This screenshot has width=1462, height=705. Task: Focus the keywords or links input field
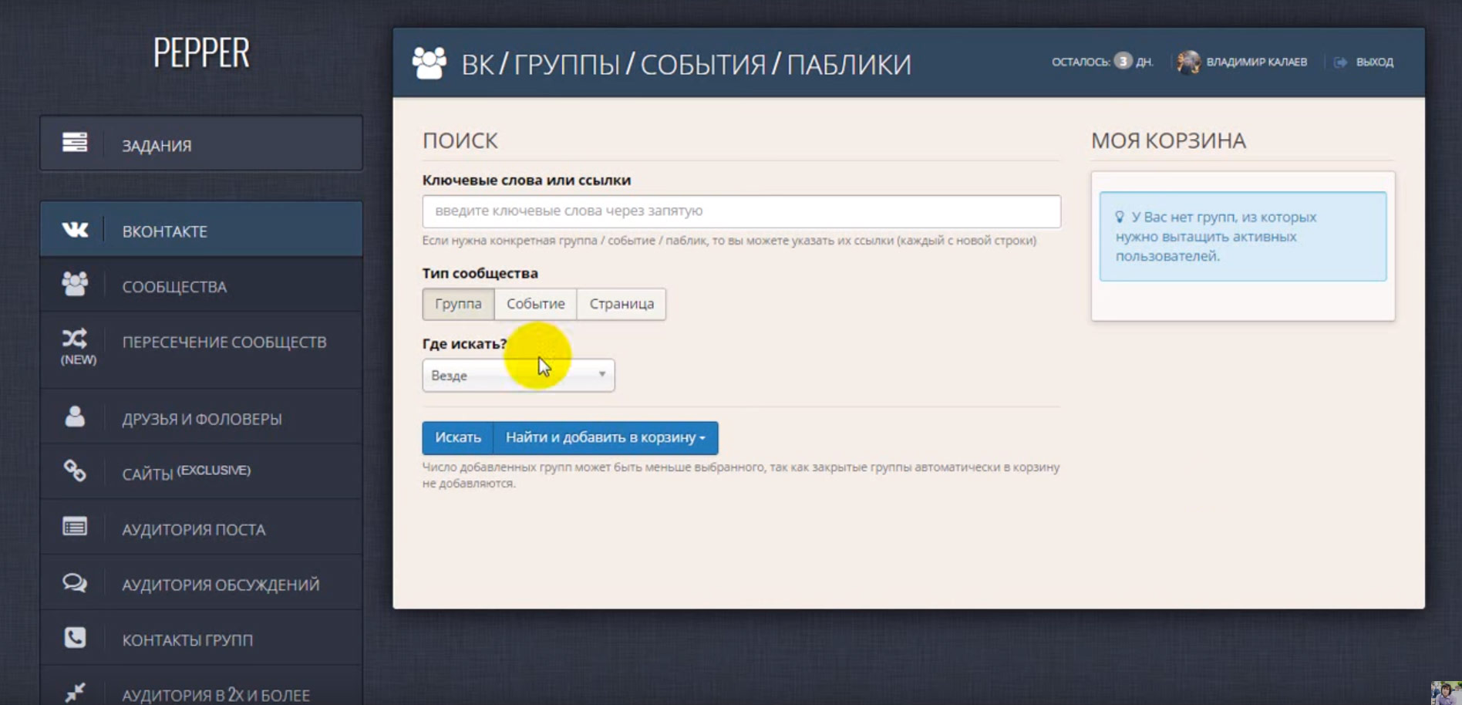[x=741, y=211]
